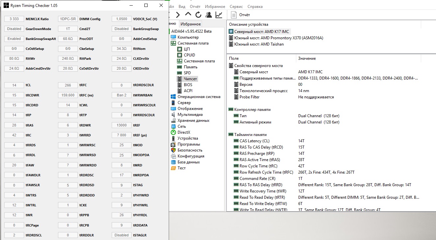Select Устройства in the tree
436x240 pixels.
pos(188,138)
